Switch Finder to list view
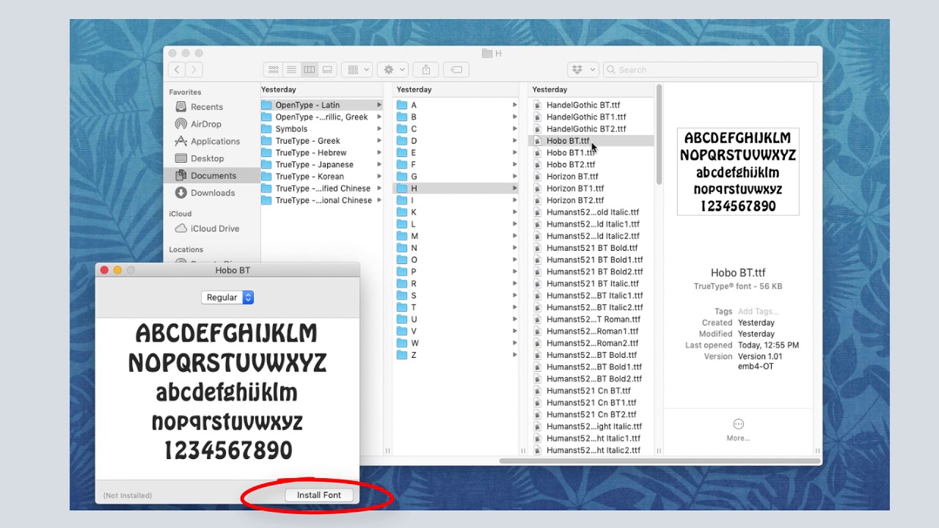Viewport: 939px width, 528px height. tap(291, 70)
